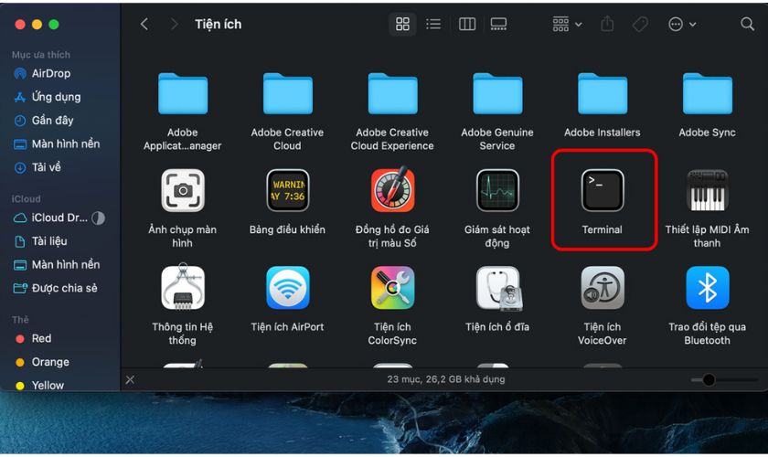
Task: Open the Adobe Creative Cloud folder
Action: pyautogui.click(x=287, y=93)
